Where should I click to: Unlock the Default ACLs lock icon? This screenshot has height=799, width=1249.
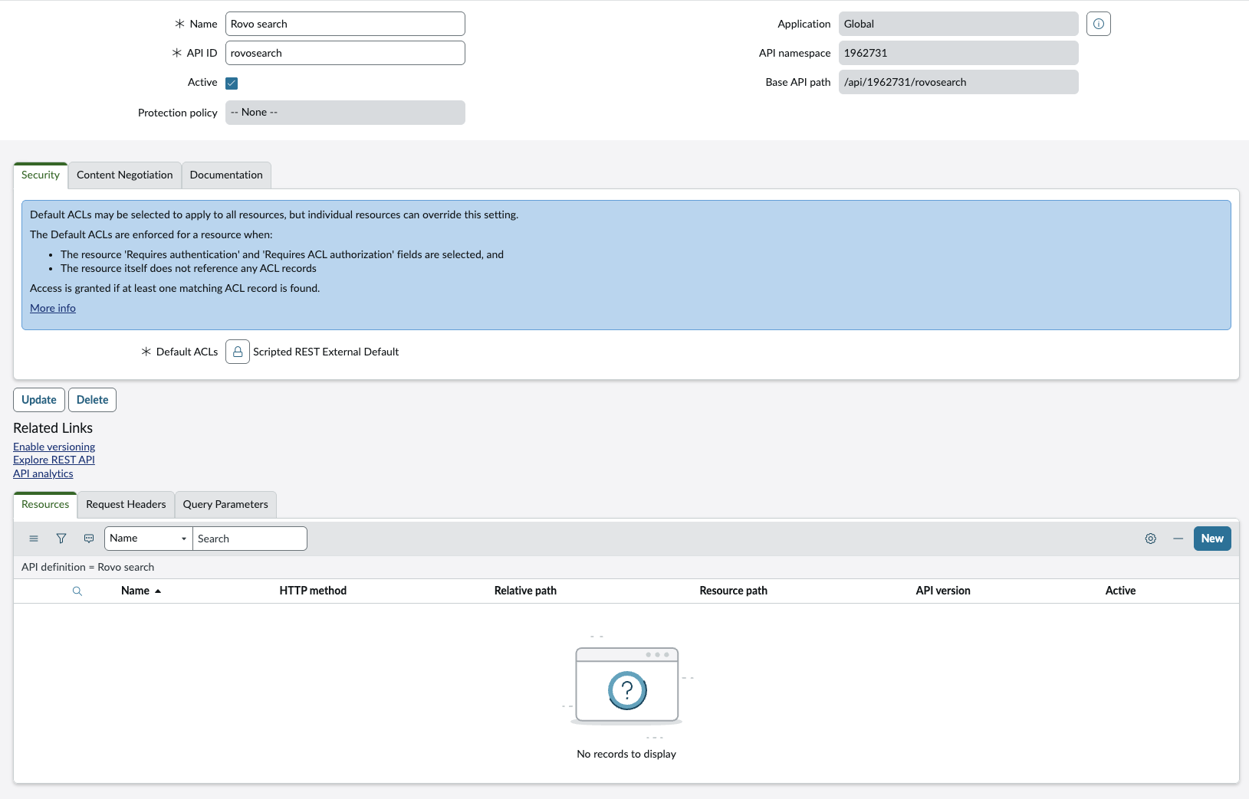(x=238, y=352)
